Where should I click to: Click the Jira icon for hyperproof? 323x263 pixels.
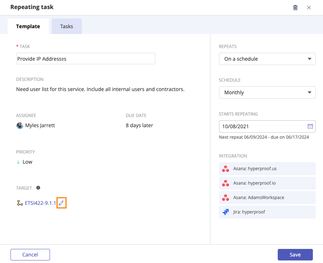225,212
